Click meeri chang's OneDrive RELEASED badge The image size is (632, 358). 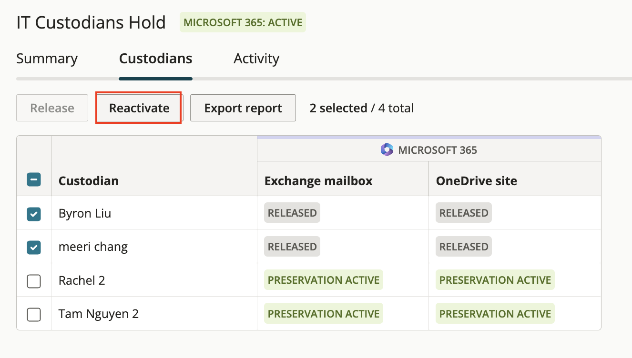[x=464, y=247]
